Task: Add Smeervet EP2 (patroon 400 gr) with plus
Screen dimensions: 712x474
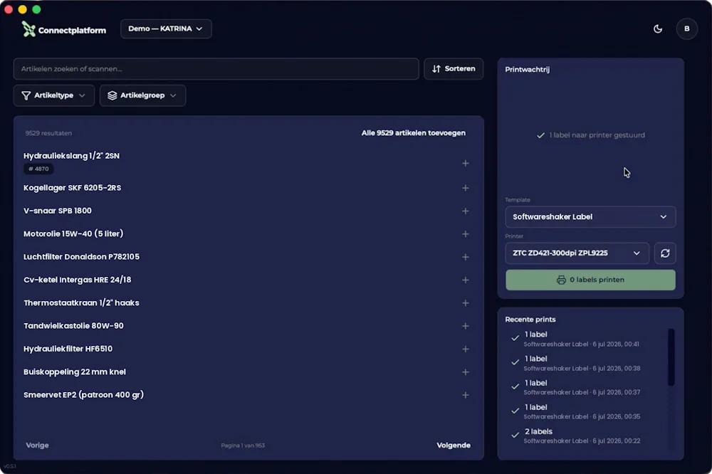Action: click(x=466, y=395)
